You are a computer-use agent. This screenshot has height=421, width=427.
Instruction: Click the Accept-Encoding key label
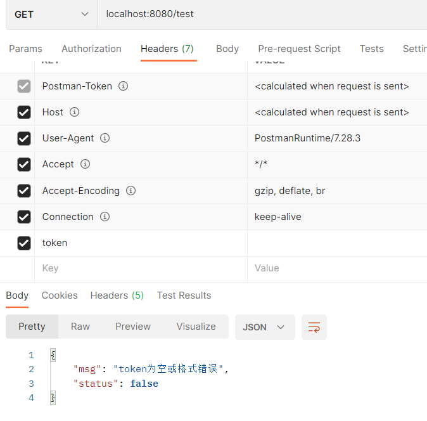81,191
